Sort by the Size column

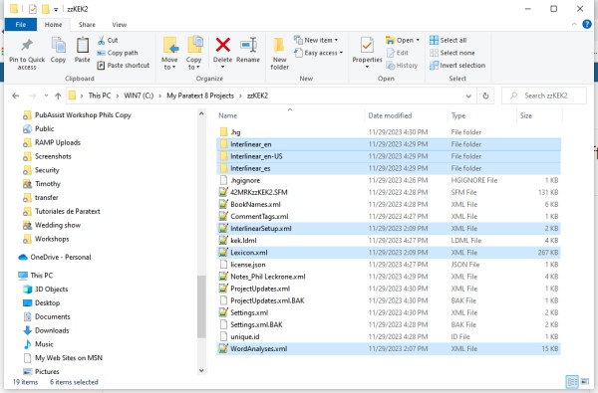539,115
